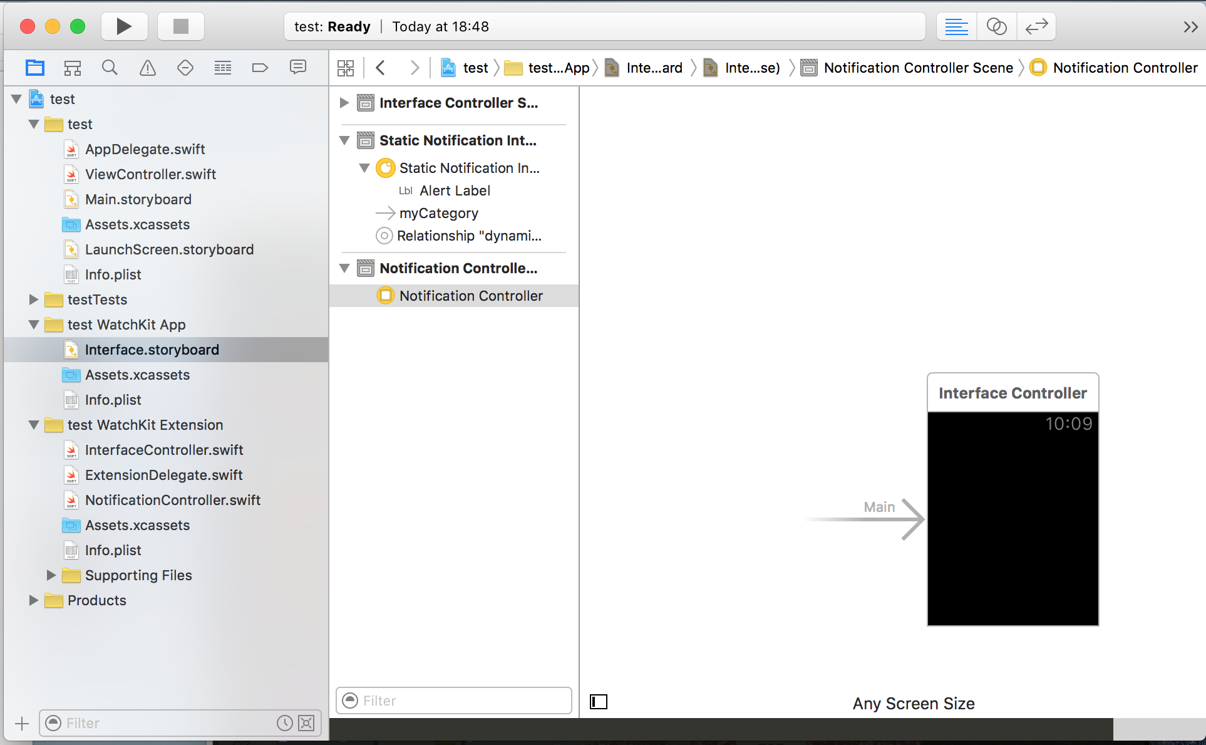Switch to the Version editor
1206x745 pixels.
1036,26
